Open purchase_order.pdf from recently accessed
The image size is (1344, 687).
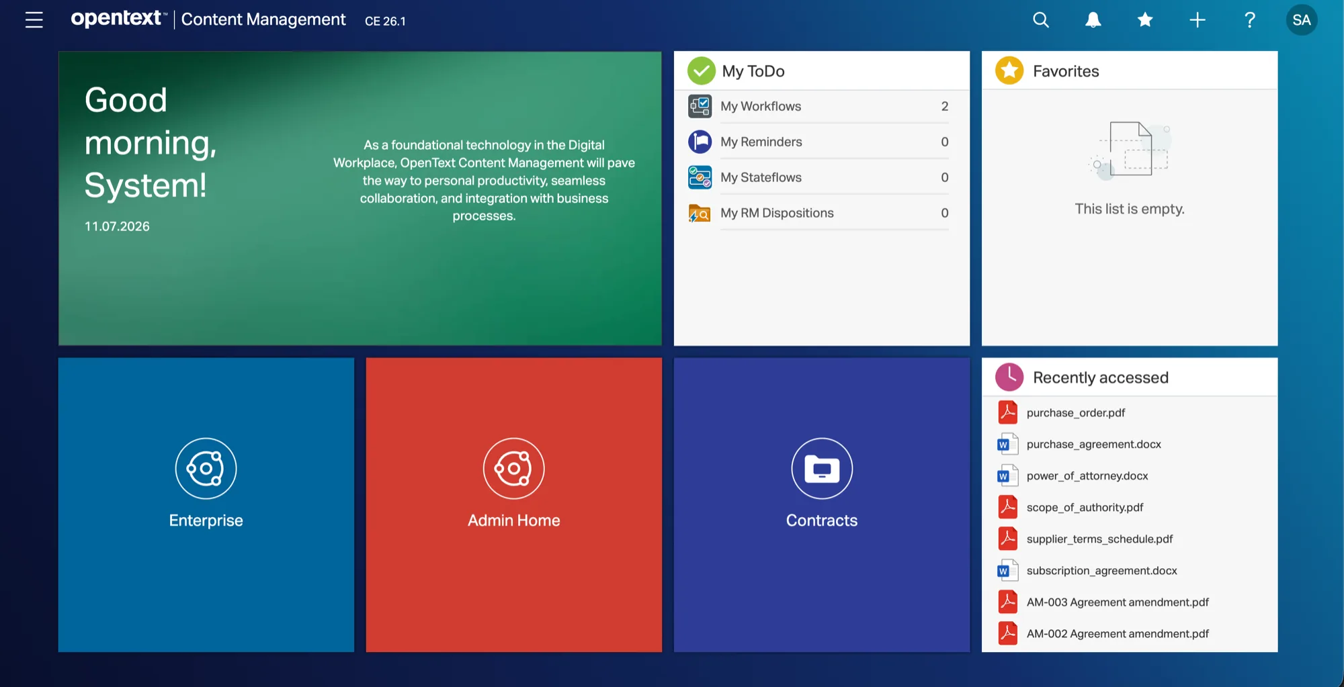(1076, 412)
